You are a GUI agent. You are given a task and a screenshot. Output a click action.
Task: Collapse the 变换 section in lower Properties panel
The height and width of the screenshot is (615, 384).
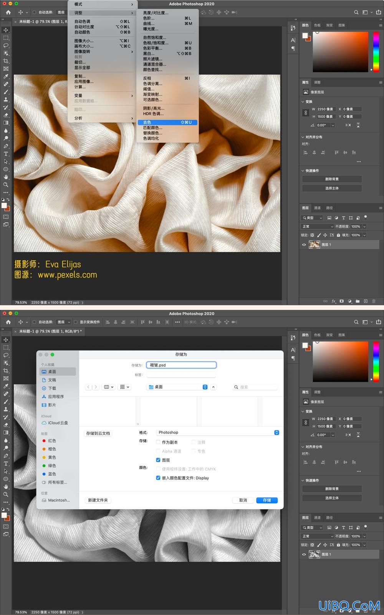pyautogui.click(x=303, y=411)
